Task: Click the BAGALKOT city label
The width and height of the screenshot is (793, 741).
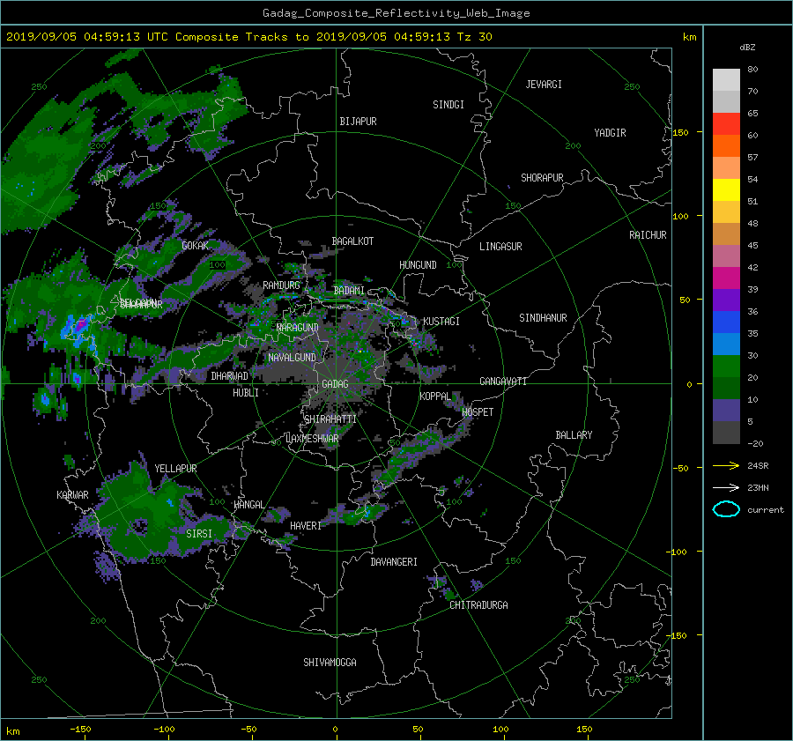Action: tap(353, 241)
